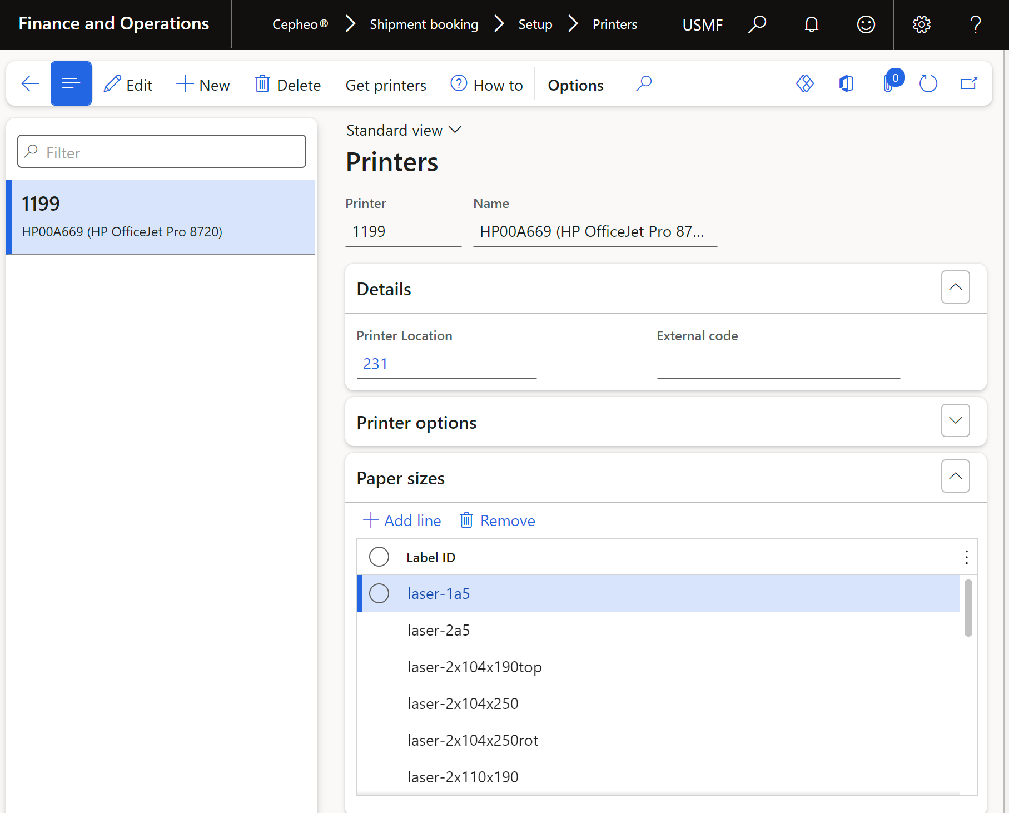Refresh the page with the refresh icon

(x=928, y=84)
